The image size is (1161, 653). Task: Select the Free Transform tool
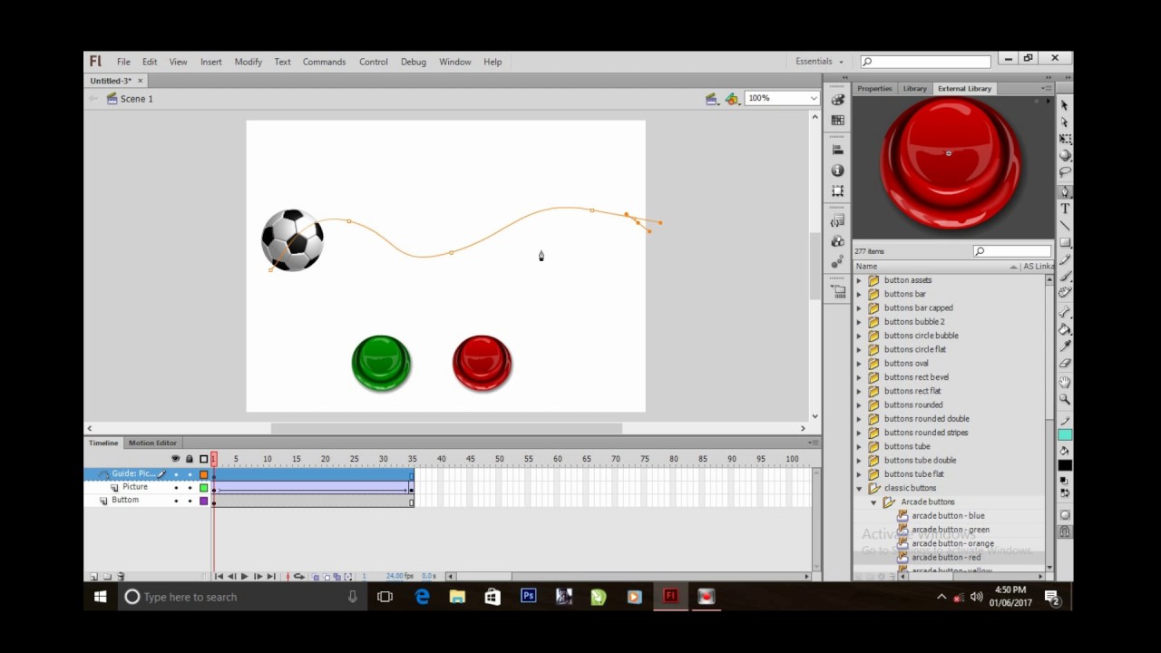point(1065,139)
